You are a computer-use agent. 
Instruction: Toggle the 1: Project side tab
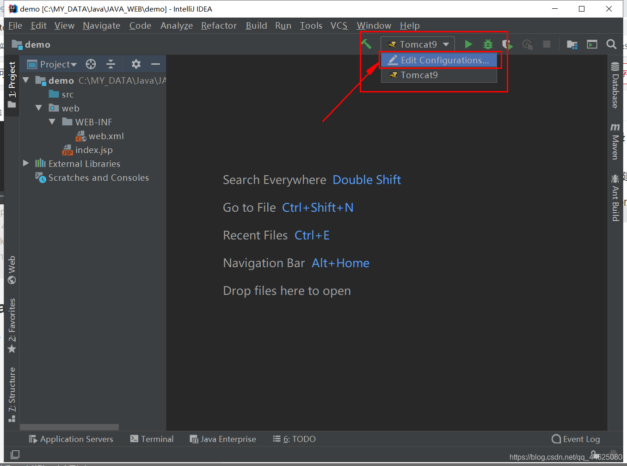coord(12,85)
